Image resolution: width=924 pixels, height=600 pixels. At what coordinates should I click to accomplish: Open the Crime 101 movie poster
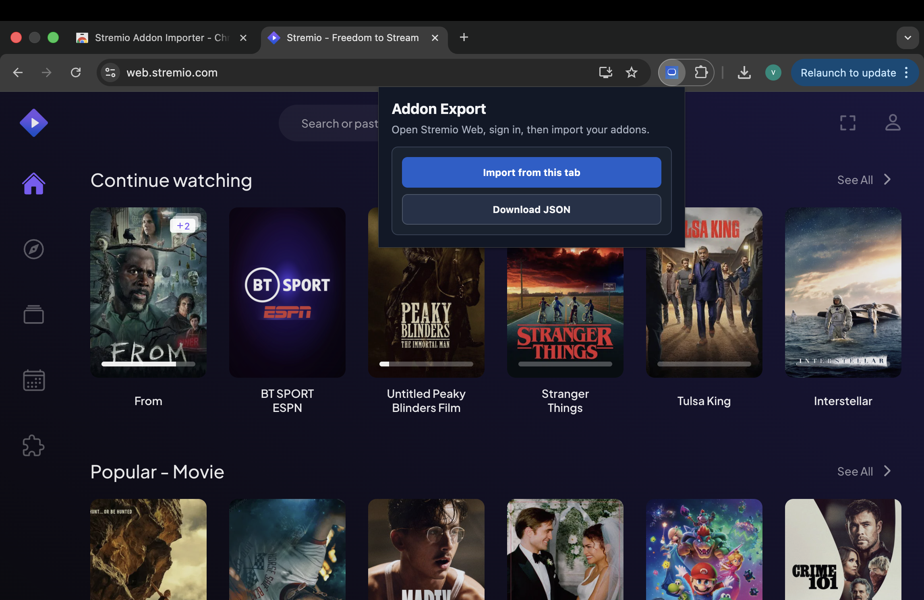point(843,549)
